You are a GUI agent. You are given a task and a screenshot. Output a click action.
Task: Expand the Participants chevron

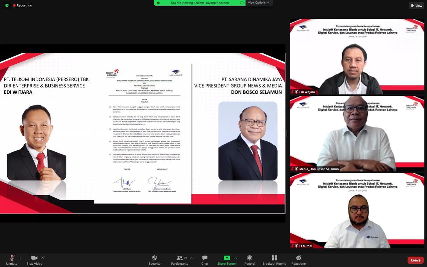pos(191,258)
